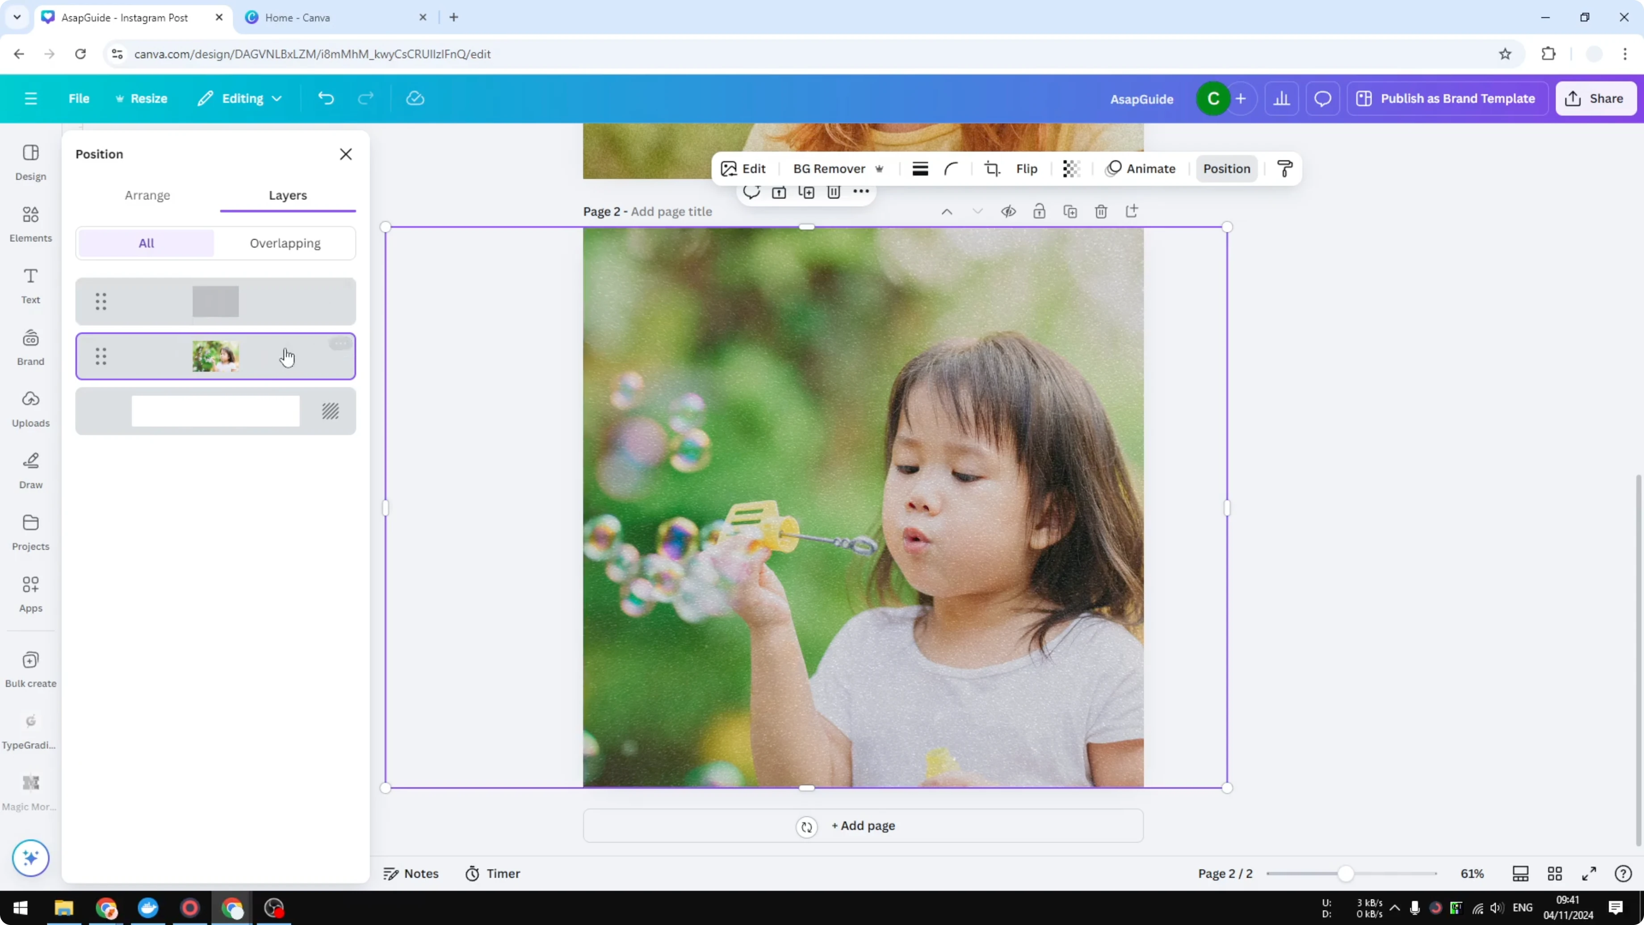Open the Share panel
1644x925 pixels.
[1596, 98]
